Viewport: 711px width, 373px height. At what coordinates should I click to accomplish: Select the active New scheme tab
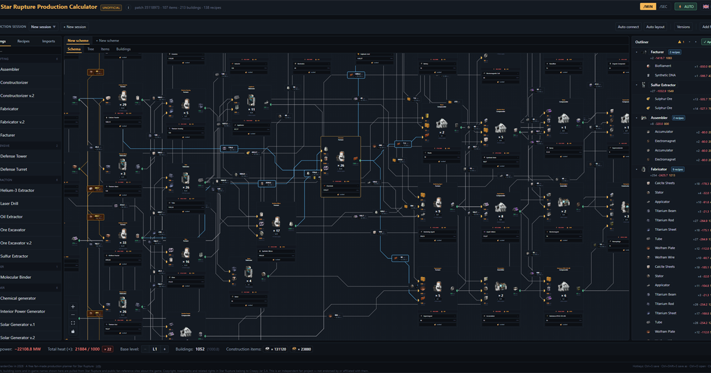coord(78,41)
